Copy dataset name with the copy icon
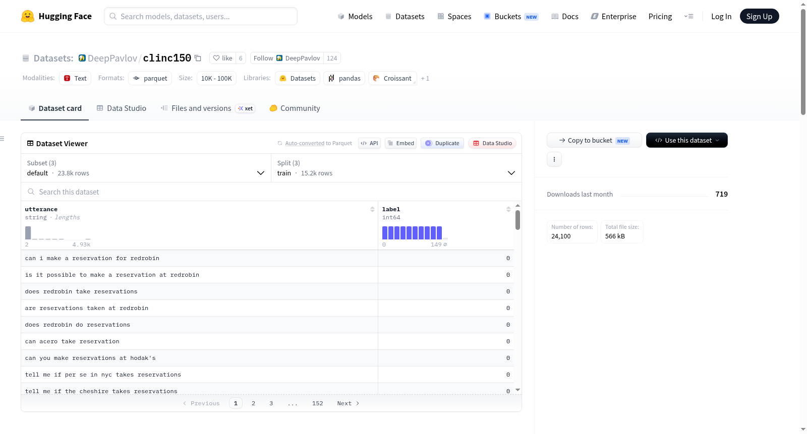Image resolution: width=807 pixels, height=434 pixels. [x=198, y=58]
